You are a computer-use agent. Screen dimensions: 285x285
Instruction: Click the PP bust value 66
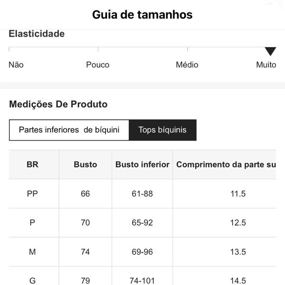click(85, 194)
